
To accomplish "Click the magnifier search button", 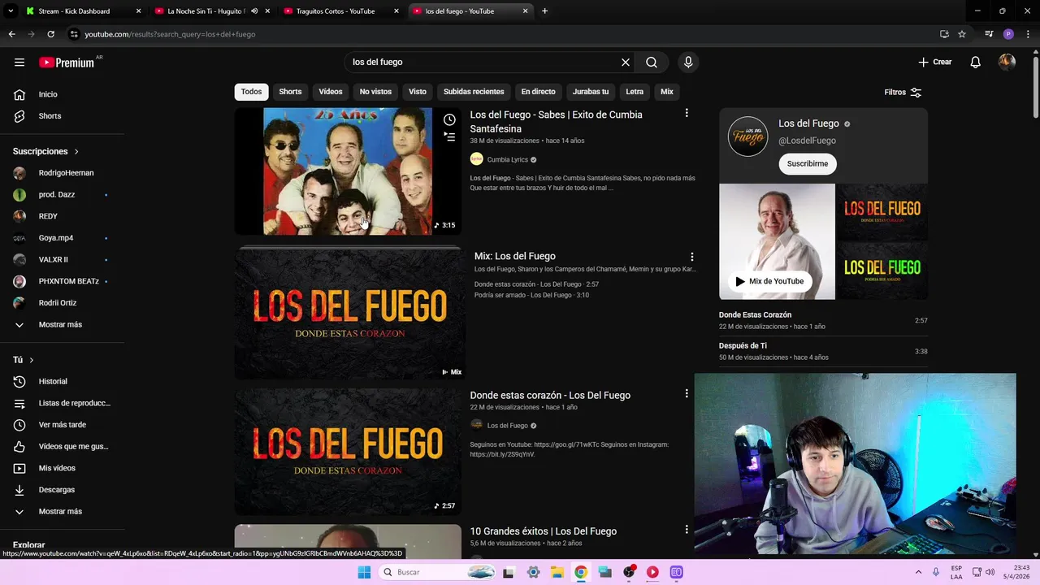I will coord(652,62).
